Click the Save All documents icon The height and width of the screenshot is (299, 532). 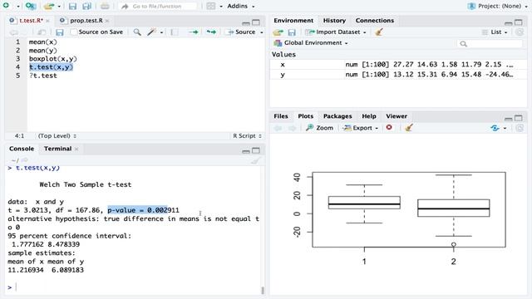pos(86,6)
